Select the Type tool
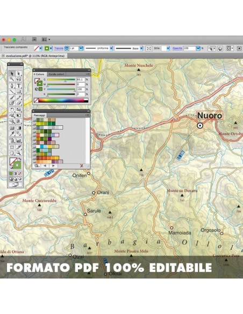243x314 pixels. [x=19, y=85]
